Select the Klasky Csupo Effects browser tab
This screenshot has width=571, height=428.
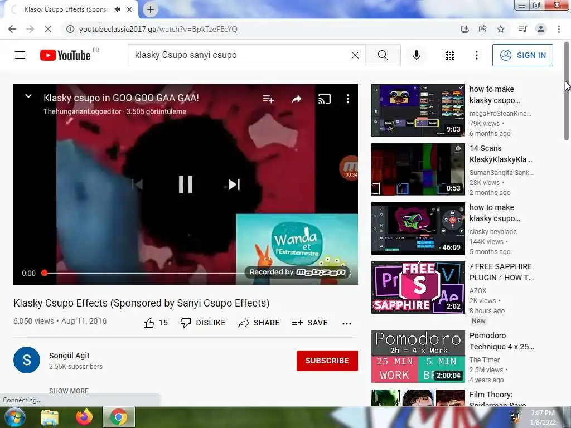click(71, 9)
